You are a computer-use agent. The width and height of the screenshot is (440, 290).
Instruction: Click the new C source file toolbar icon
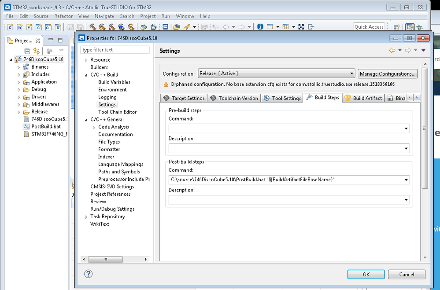coord(11,27)
